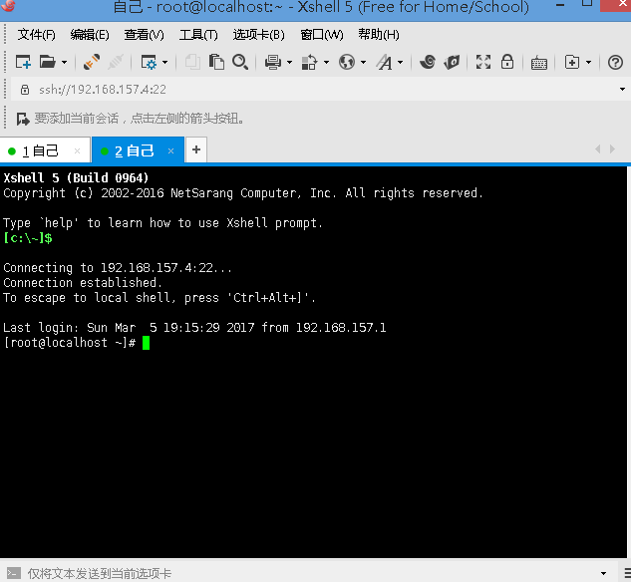Click the text 'Connection established.'
The width and height of the screenshot is (631, 582).
[83, 283]
